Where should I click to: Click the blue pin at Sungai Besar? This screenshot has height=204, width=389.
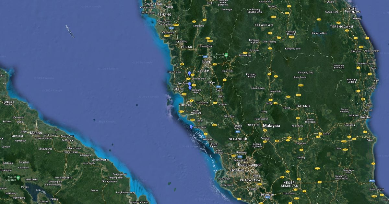tap(191, 127)
